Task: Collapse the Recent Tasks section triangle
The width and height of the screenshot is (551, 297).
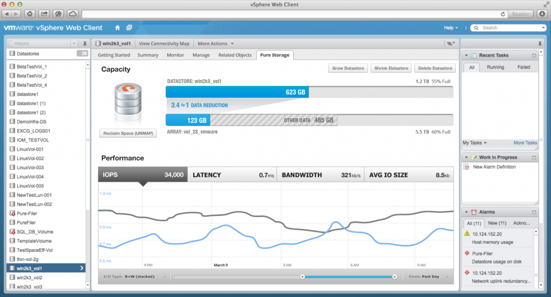Action: point(467,55)
